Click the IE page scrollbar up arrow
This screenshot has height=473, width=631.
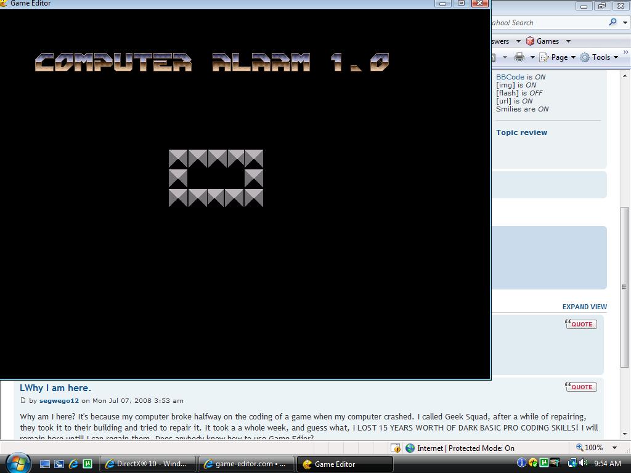tap(625, 76)
